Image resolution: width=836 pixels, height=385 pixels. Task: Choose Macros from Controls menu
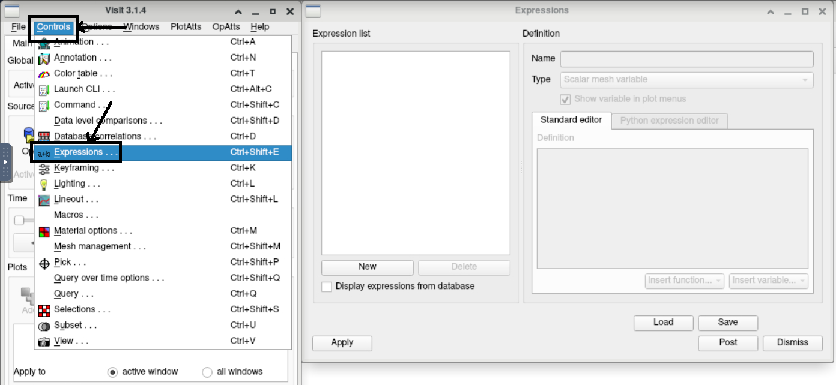click(163, 215)
